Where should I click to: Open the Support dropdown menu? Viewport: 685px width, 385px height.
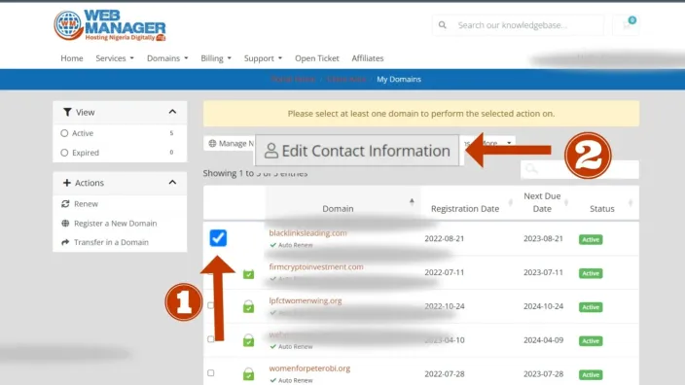coord(263,58)
